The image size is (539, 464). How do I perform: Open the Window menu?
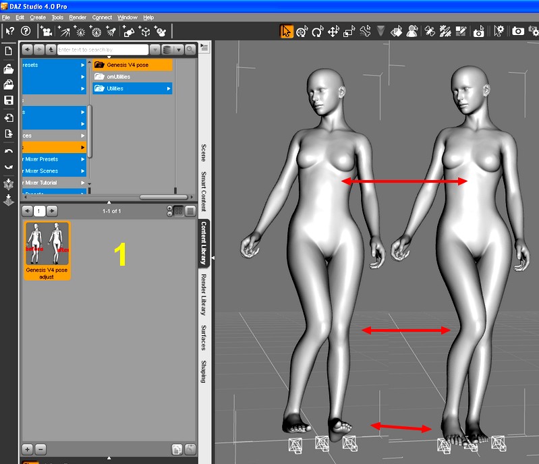[127, 18]
